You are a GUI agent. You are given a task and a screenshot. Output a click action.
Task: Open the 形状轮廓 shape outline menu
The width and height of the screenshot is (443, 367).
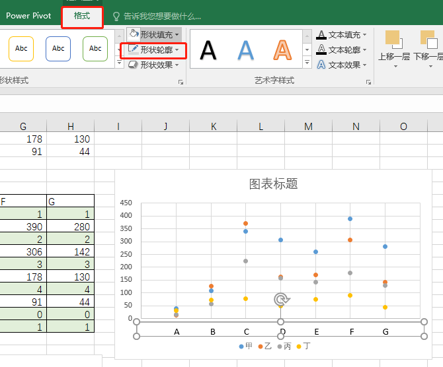(x=153, y=50)
